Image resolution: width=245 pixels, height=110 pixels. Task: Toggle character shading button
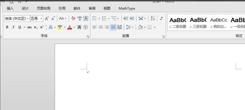[x=79, y=27]
